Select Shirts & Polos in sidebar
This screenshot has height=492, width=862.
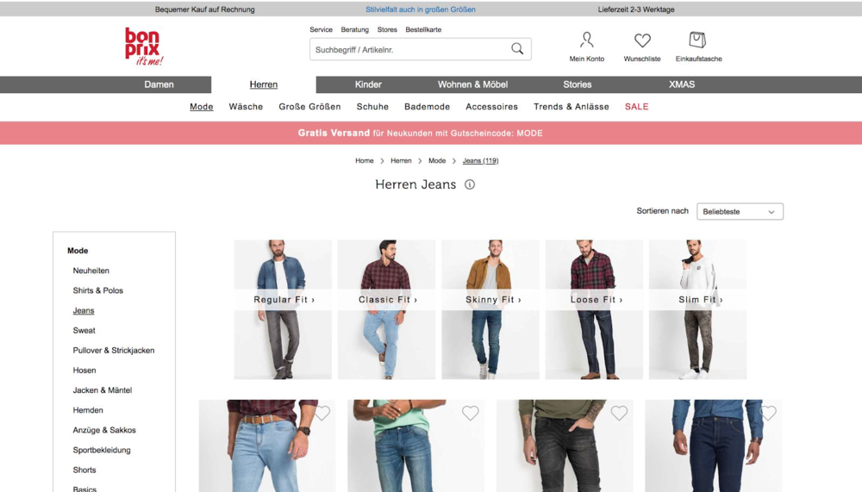(98, 290)
